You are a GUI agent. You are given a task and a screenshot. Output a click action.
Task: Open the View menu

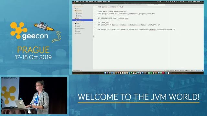coord(86,1)
